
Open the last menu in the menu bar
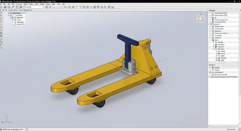(63, 4)
